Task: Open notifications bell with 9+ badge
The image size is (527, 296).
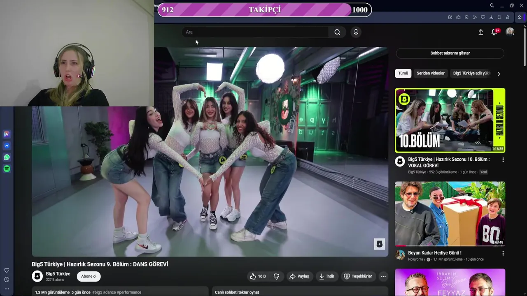Action: [494, 32]
